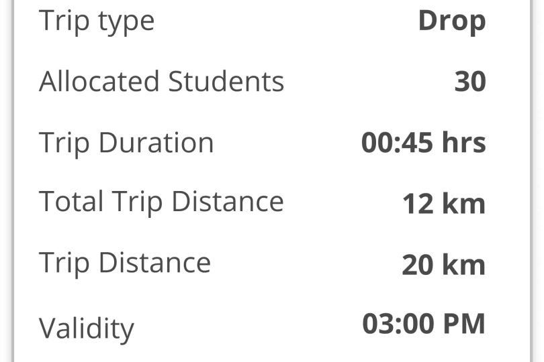
Task: Select the allocated students count 30
Action: 469,82
